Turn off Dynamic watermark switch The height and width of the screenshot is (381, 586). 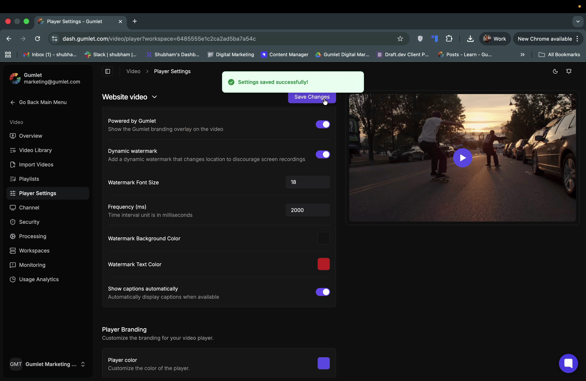[x=323, y=155]
